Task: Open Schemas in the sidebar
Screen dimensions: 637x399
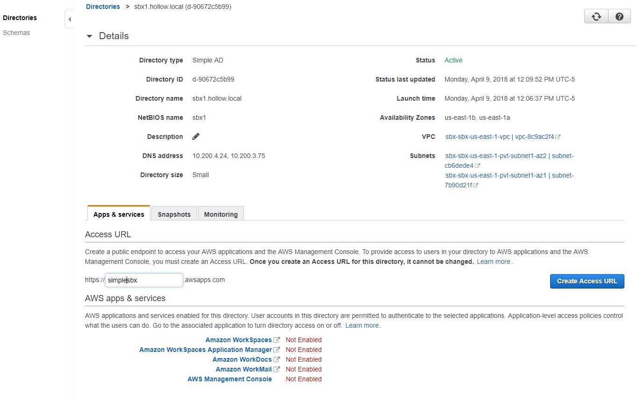Action: (x=16, y=33)
